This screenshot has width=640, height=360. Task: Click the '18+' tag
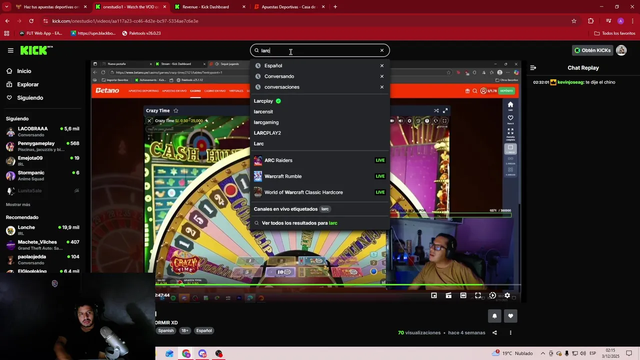pos(185,330)
